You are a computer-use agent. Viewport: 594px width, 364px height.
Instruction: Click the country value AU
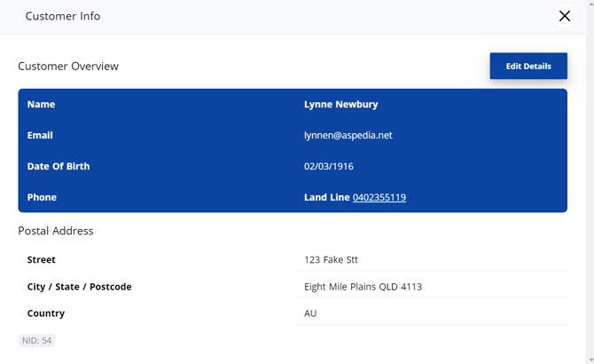click(x=310, y=313)
